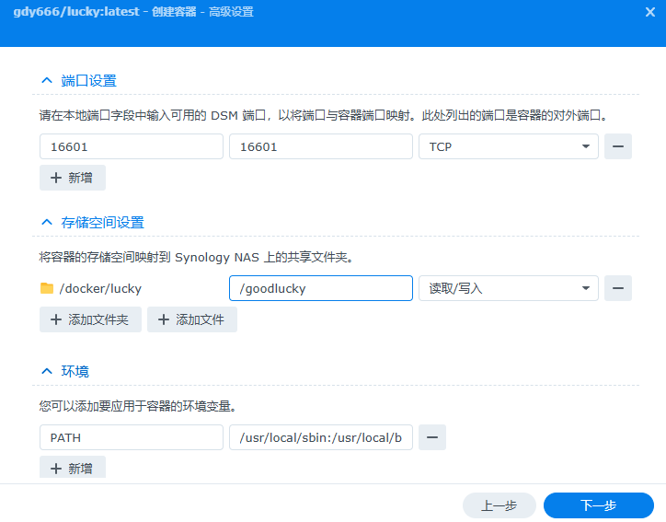Delete the PATH environment variable row
The height and width of the screenshot is (522, 666).
432,437
